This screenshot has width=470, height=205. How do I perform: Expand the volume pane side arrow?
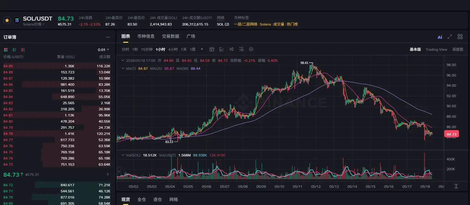pos(119,171)
